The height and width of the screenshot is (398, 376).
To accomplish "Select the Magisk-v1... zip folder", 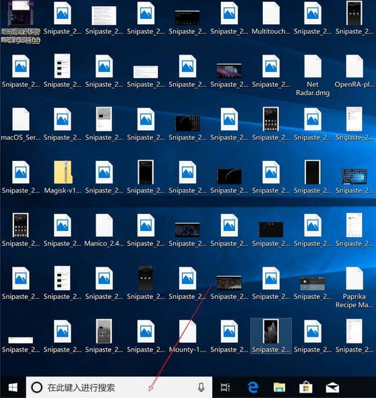I will click(x=63, y=177).
